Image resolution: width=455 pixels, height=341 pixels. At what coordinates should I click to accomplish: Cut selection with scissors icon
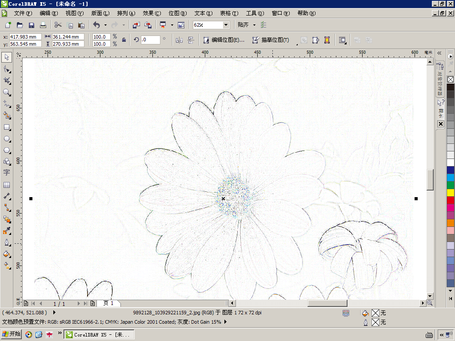pos(58,25)
